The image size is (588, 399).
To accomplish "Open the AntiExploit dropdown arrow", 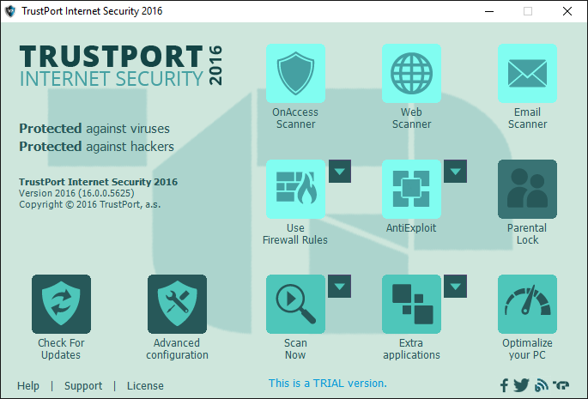I will click(x=455, y=172).
